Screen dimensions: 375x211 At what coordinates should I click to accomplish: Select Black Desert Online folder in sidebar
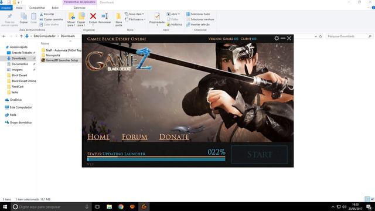click(23, 81)
